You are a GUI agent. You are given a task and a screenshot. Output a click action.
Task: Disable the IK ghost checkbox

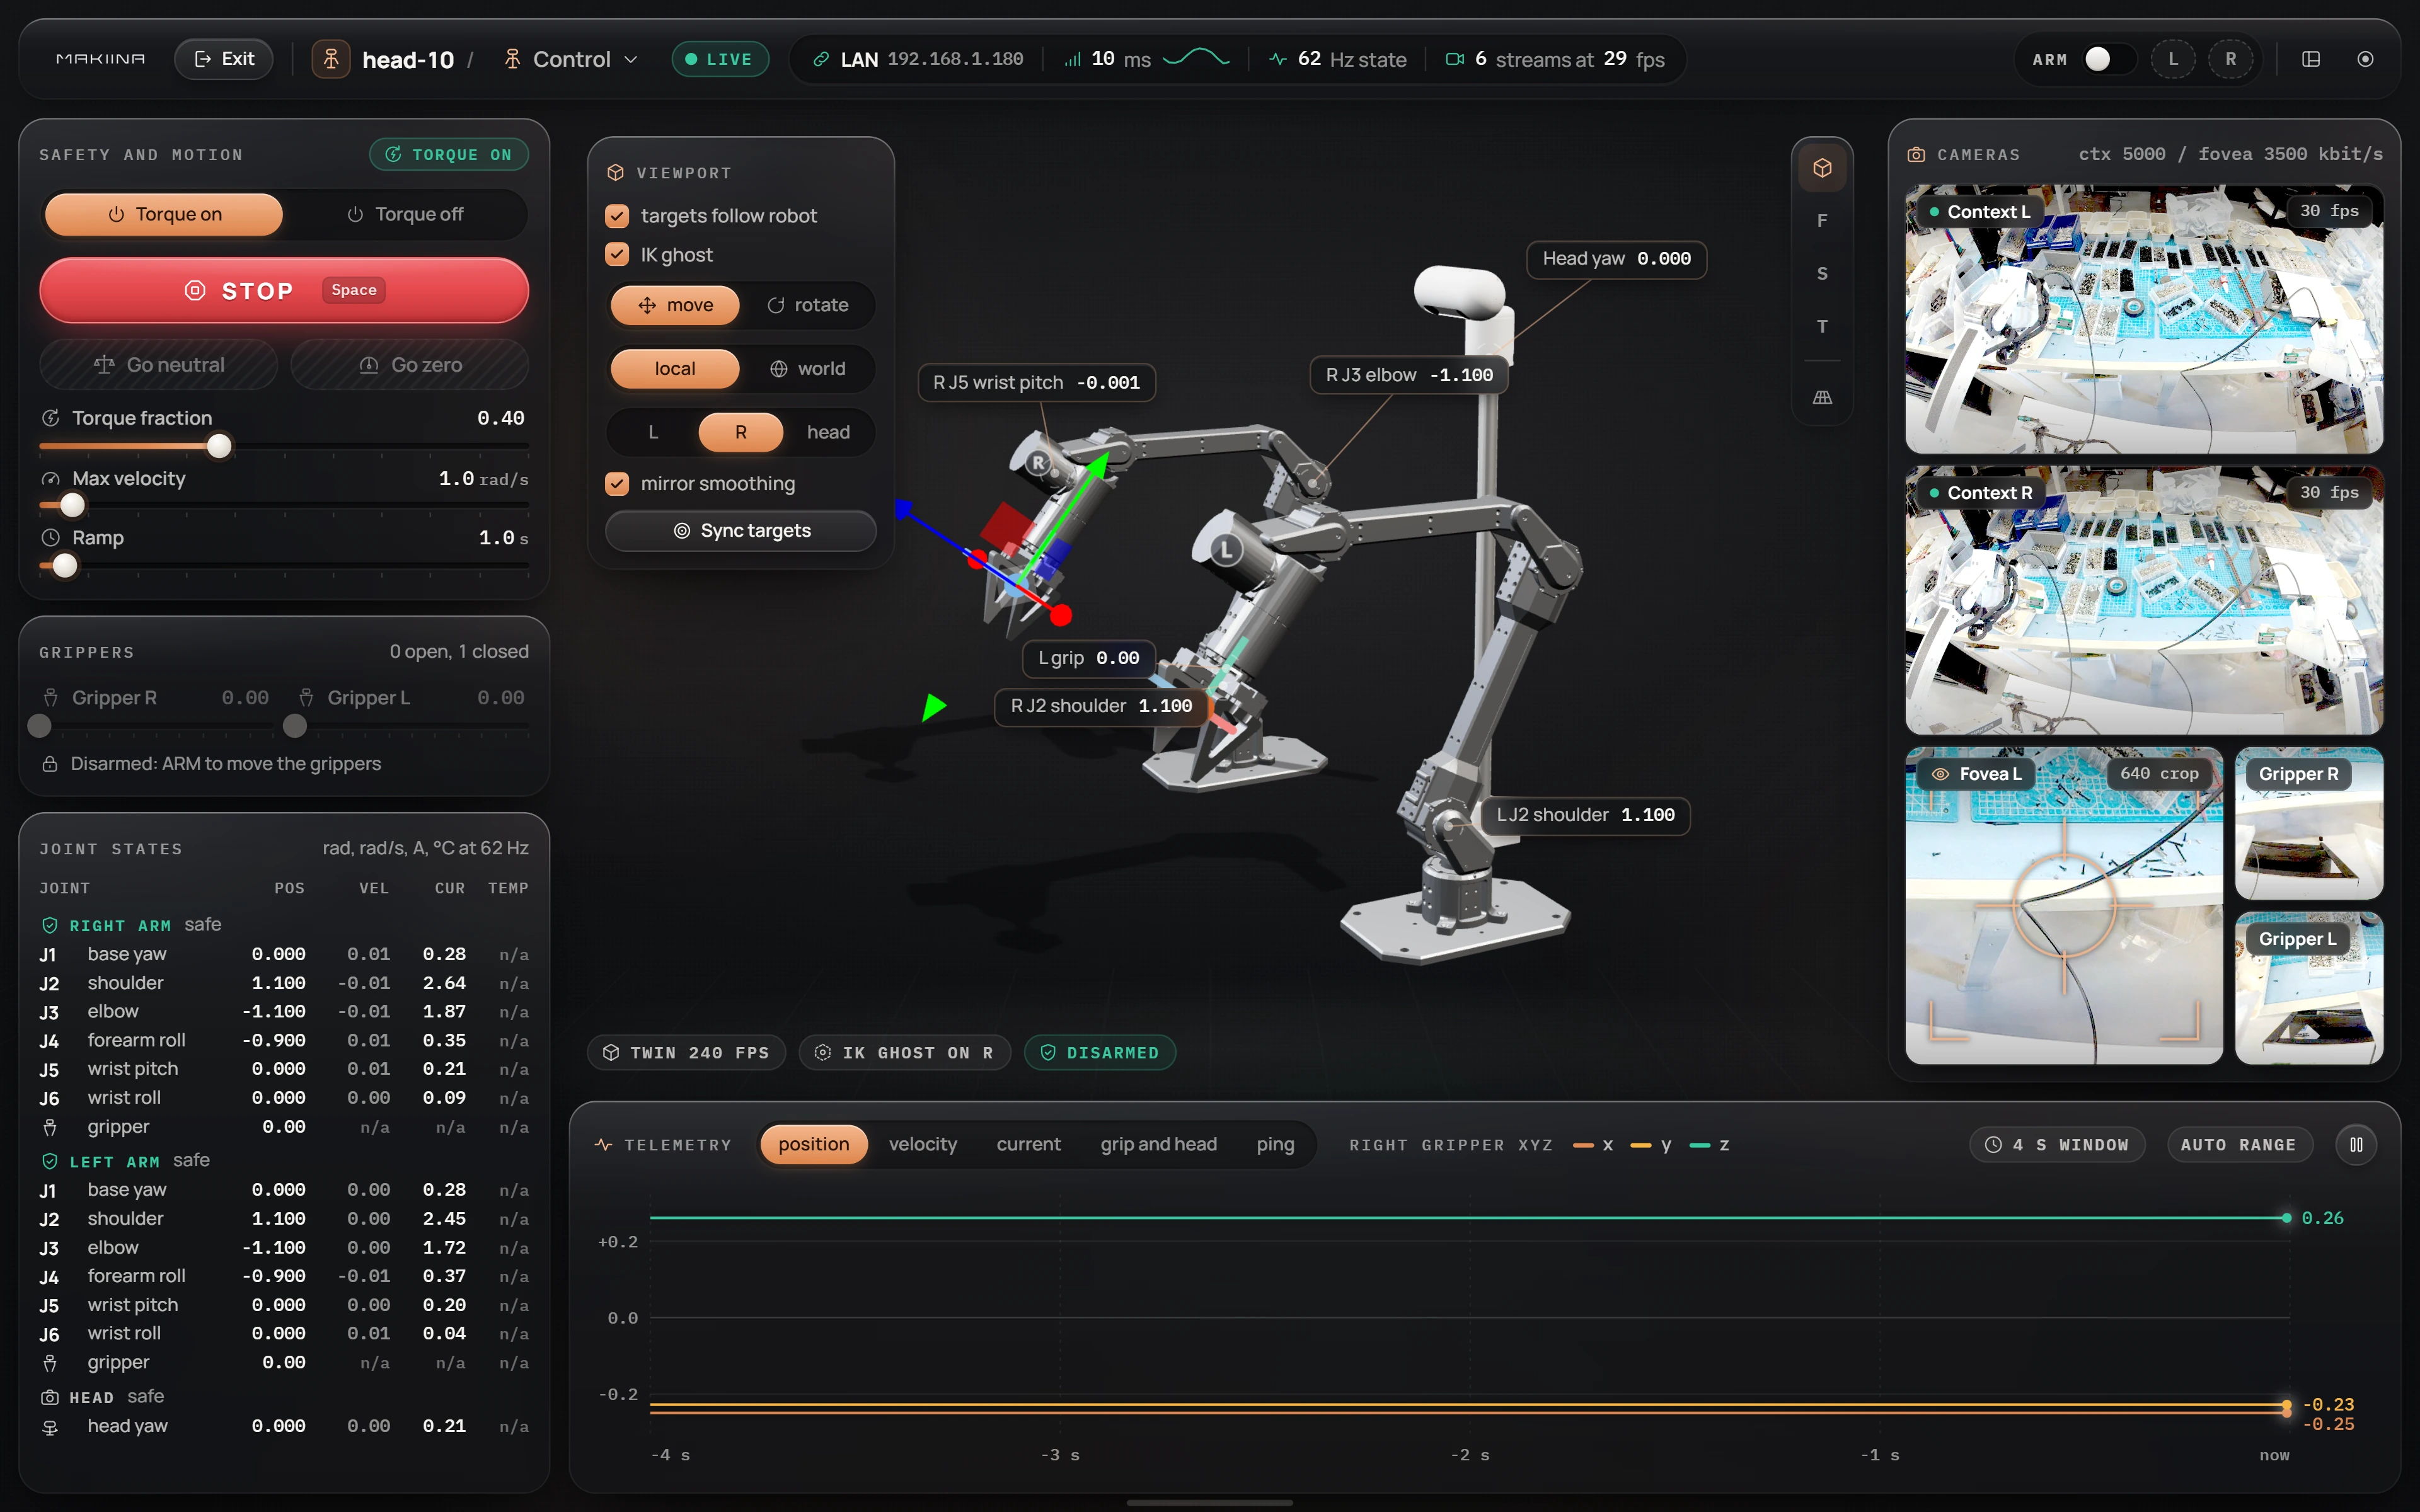pos(617,255)
